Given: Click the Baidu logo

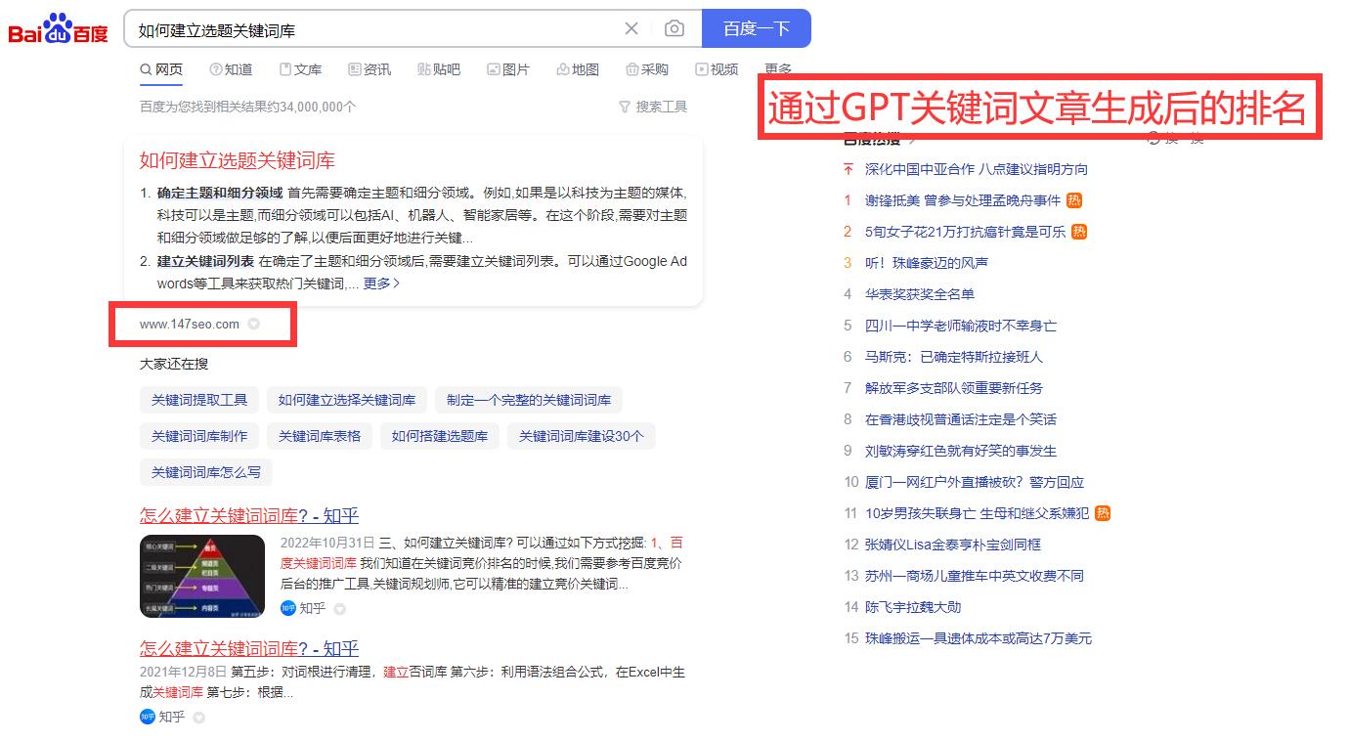Looking at the screenshot, I should pos(59,29).
